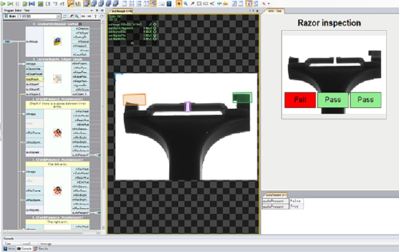
Task: Select the arrow pointer tool
Action: 179,4
